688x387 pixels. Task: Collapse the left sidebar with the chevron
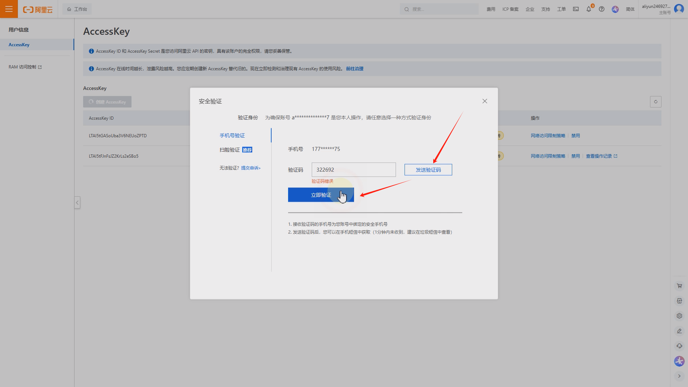click(x=77, y=202)
